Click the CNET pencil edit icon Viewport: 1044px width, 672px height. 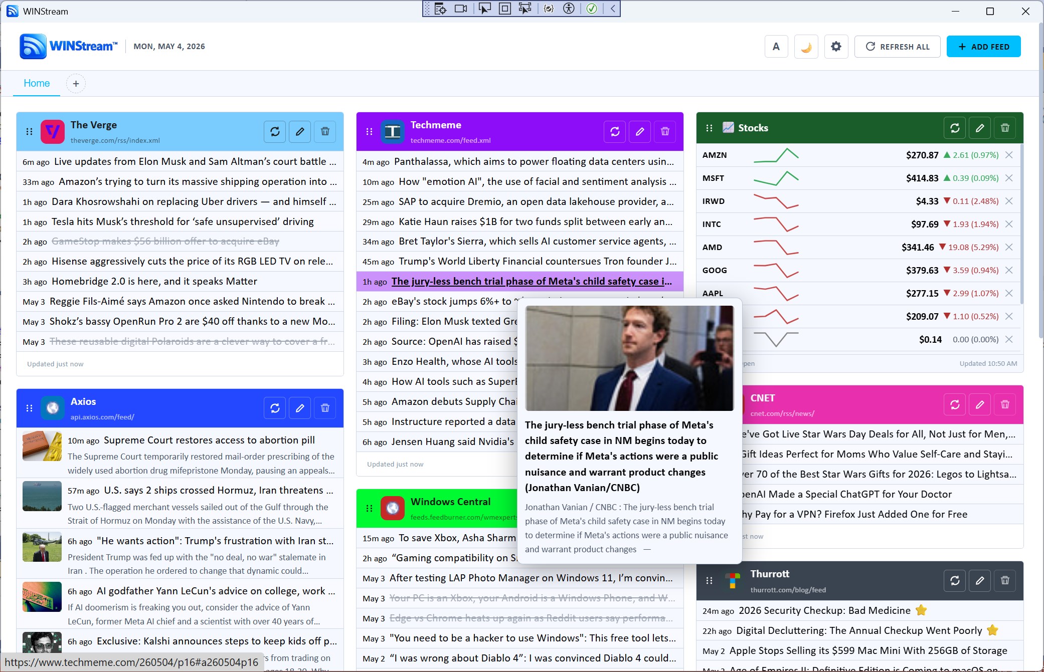pos(980,404)
